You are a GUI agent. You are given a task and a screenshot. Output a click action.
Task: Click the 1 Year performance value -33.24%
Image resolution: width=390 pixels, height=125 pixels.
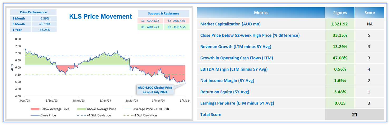(44, 30)
